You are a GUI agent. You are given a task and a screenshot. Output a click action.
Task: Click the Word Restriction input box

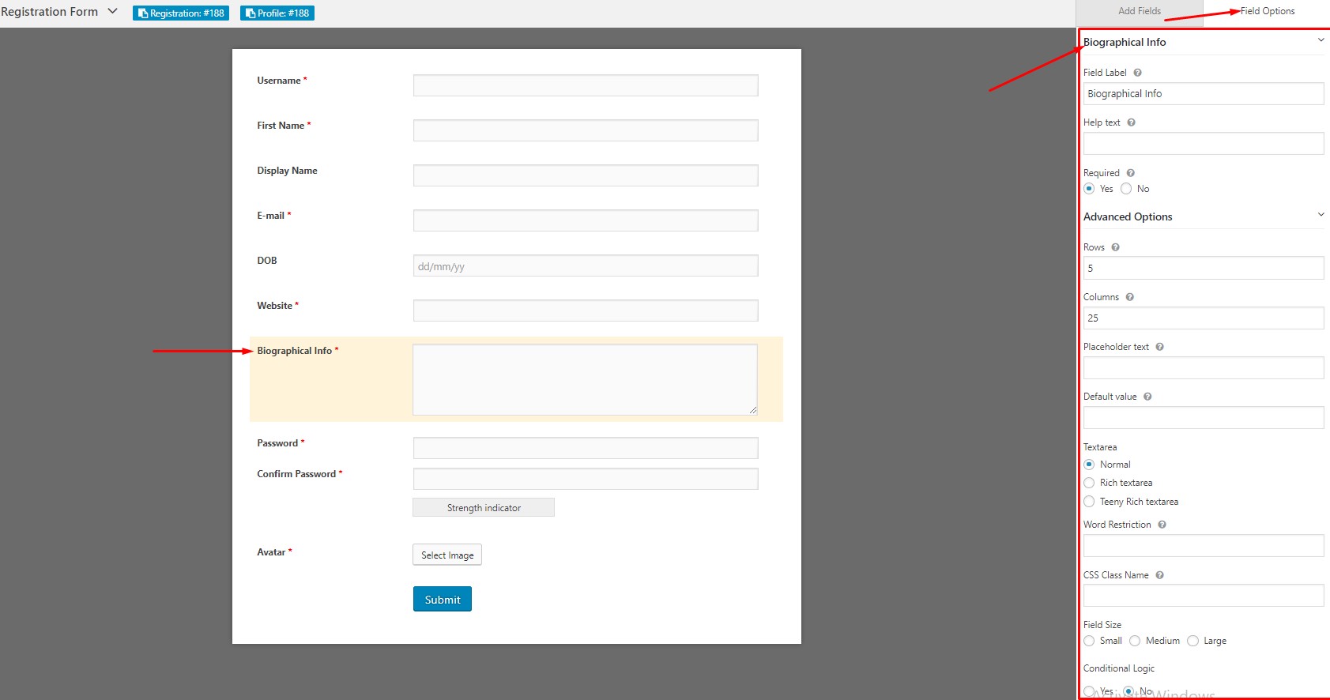1204,545
